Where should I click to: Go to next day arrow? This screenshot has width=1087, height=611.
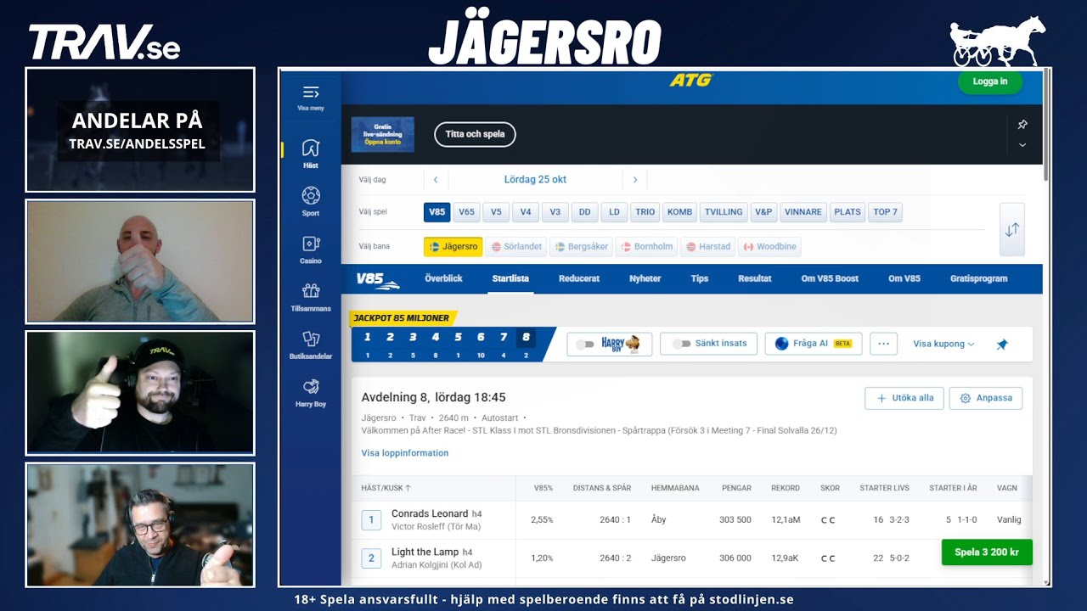pos(634,180)
